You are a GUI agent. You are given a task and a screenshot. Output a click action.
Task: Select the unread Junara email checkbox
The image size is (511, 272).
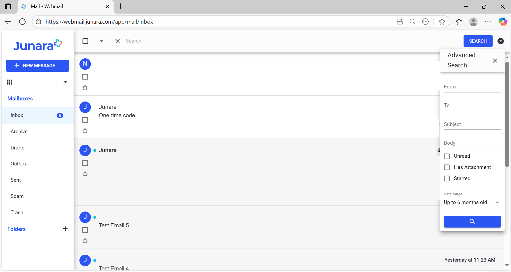point(85,163)
